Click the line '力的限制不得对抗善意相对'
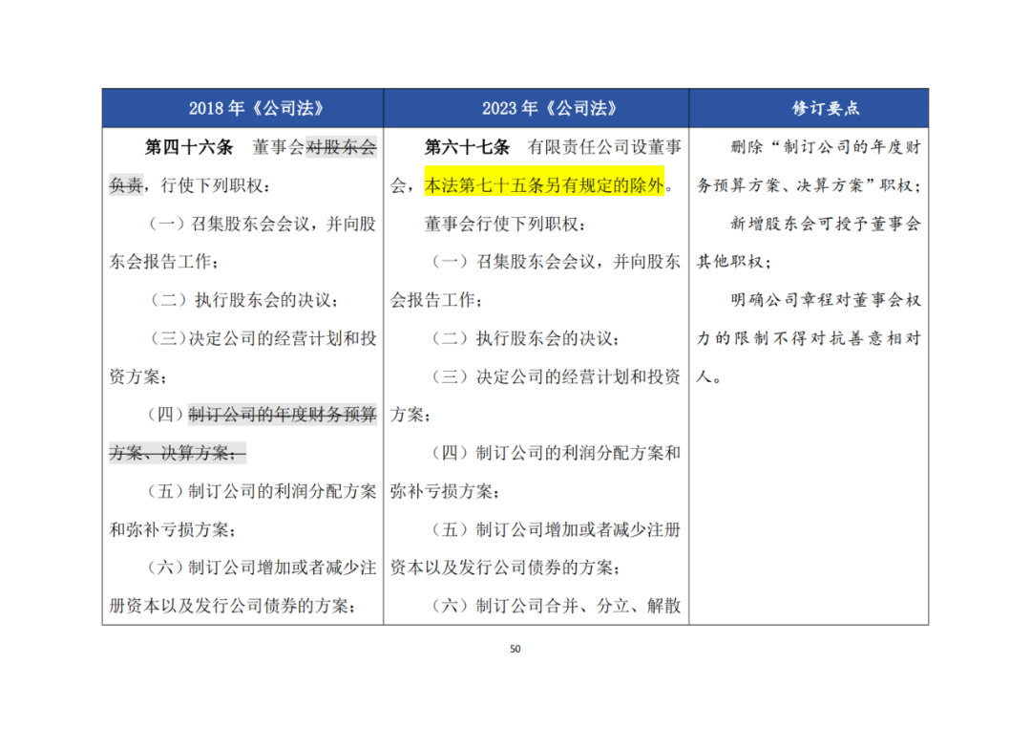The height and width of the screenshot is (729, 1031). click(810, 338)
